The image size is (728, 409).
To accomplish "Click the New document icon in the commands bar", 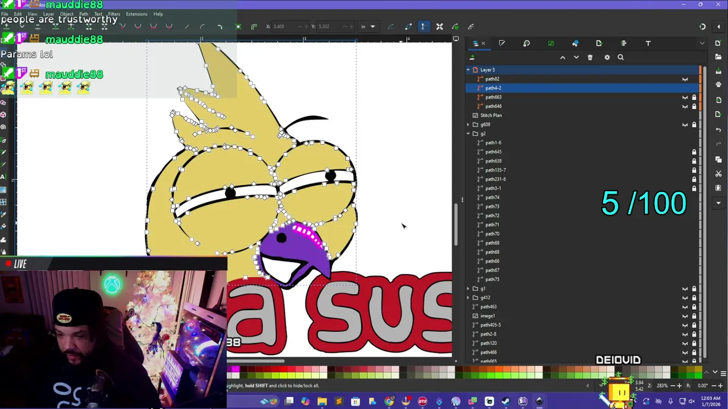I will [718, 43].
